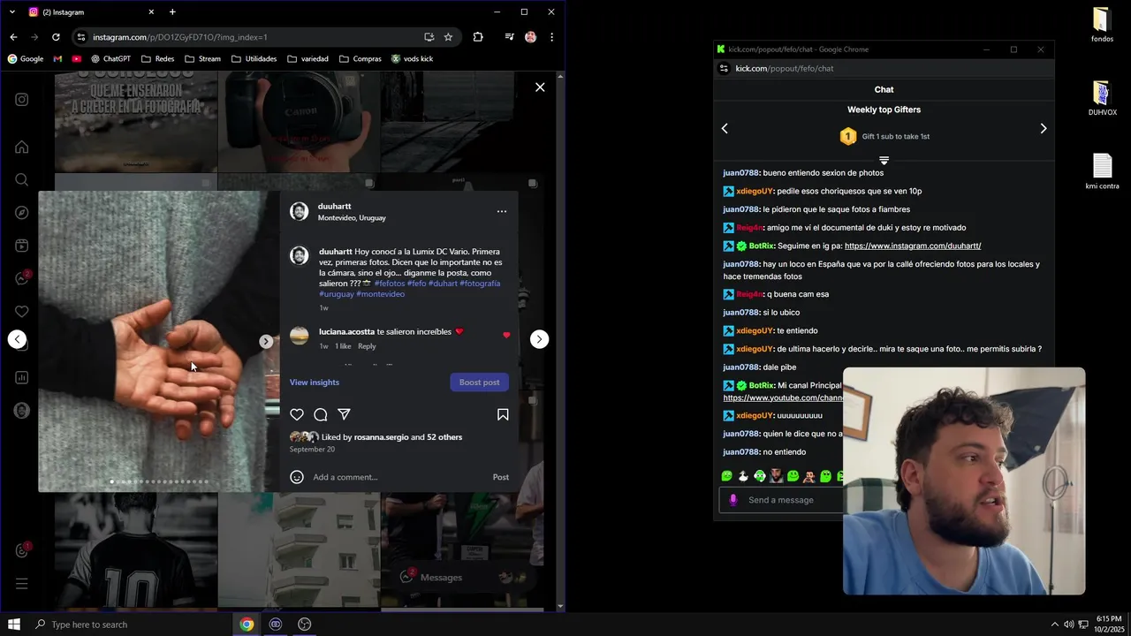Expand the Compras bookmark folder

pos(360,59)
